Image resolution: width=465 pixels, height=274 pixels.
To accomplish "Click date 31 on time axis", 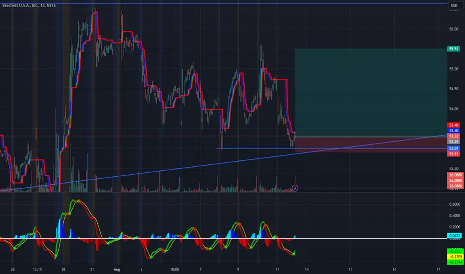I will [x=92, y=270].
